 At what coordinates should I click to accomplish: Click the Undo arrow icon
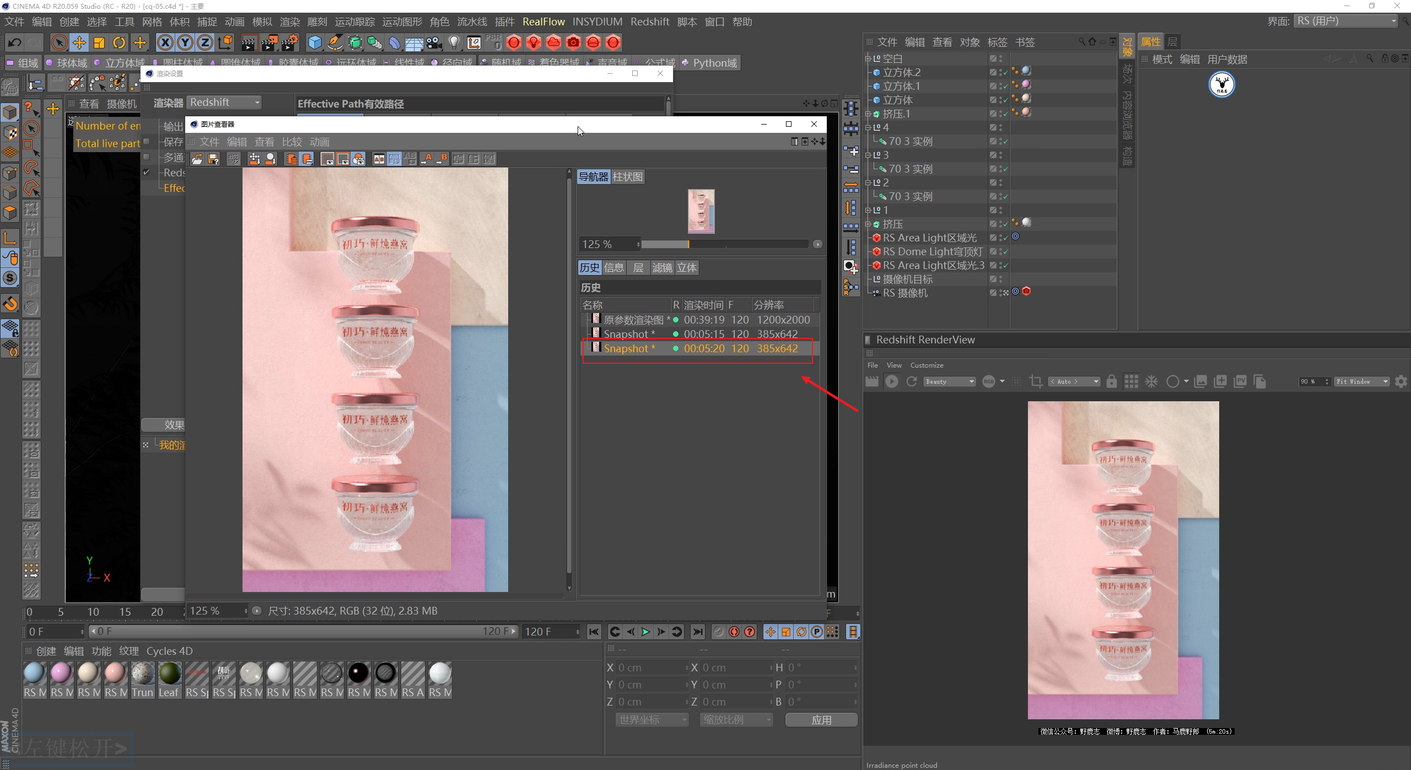pos(15,42)
